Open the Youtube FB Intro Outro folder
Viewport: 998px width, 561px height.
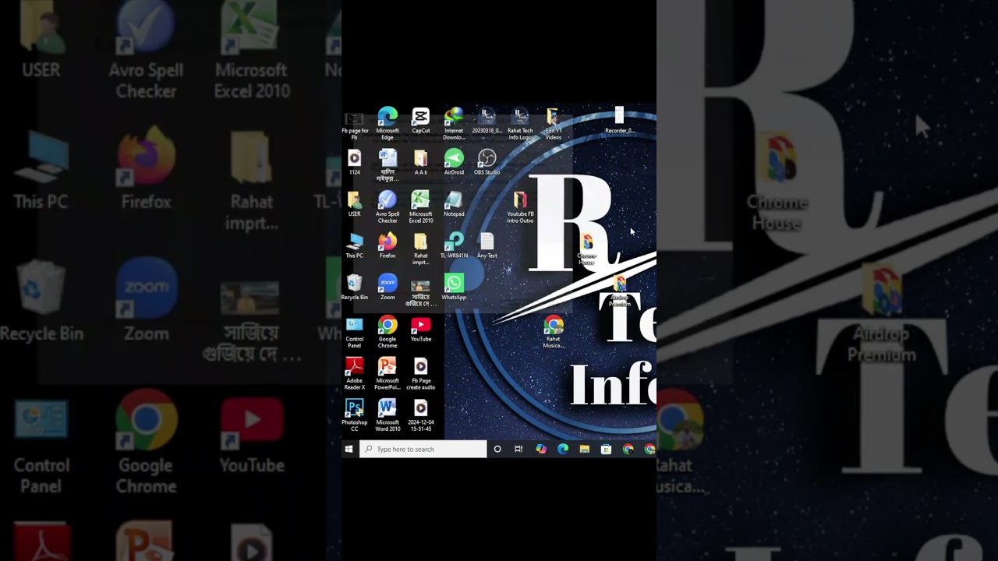point(520,206)
